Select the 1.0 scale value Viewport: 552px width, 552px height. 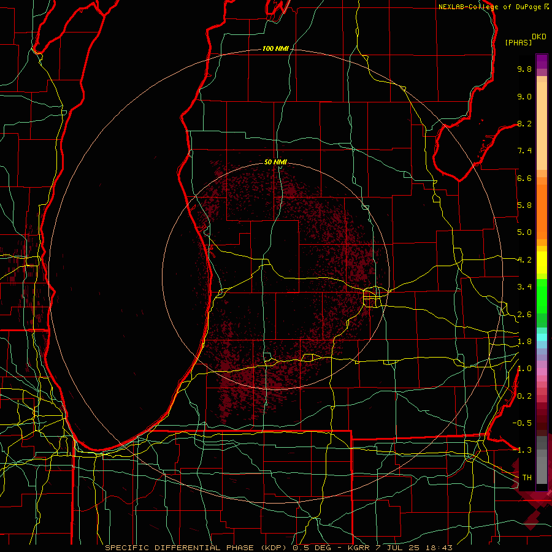point(524,369)
